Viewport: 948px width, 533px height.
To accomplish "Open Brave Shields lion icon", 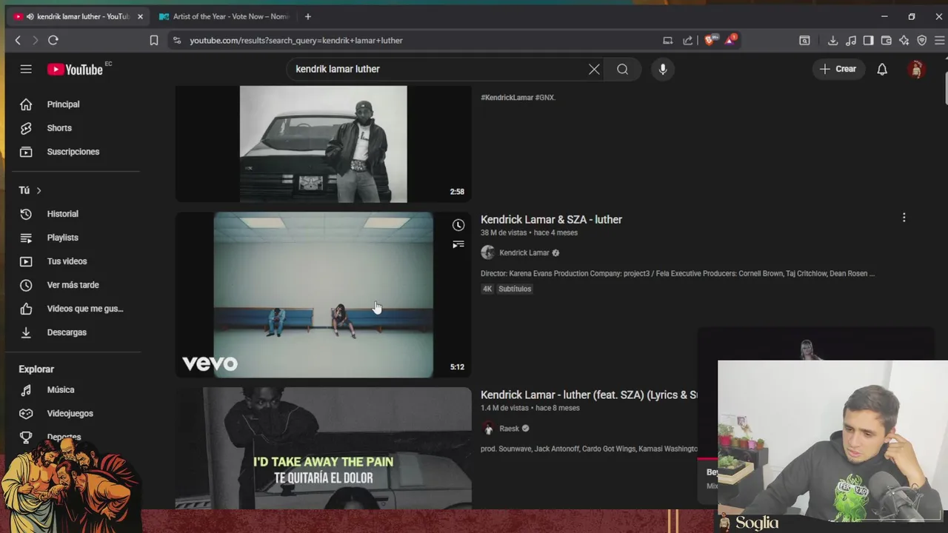I will pos(710,40).
